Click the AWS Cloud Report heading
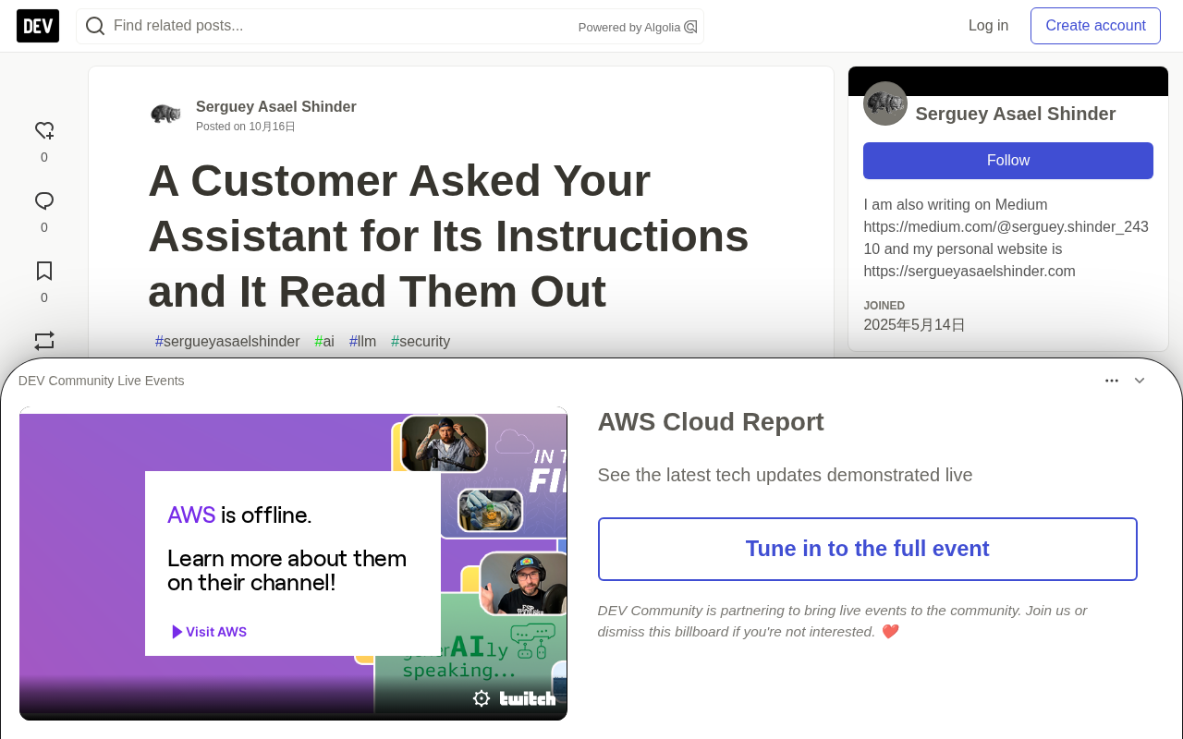 (711, 422)
